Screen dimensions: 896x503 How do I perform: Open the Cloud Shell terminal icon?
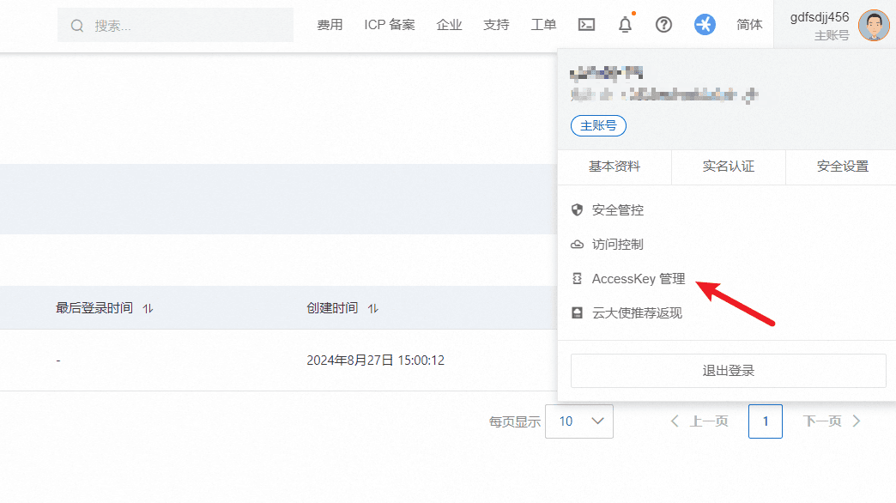[586, 25]
